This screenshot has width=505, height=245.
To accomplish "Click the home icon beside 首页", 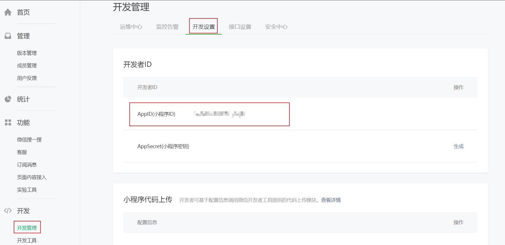I will click(x=8, y=12).
